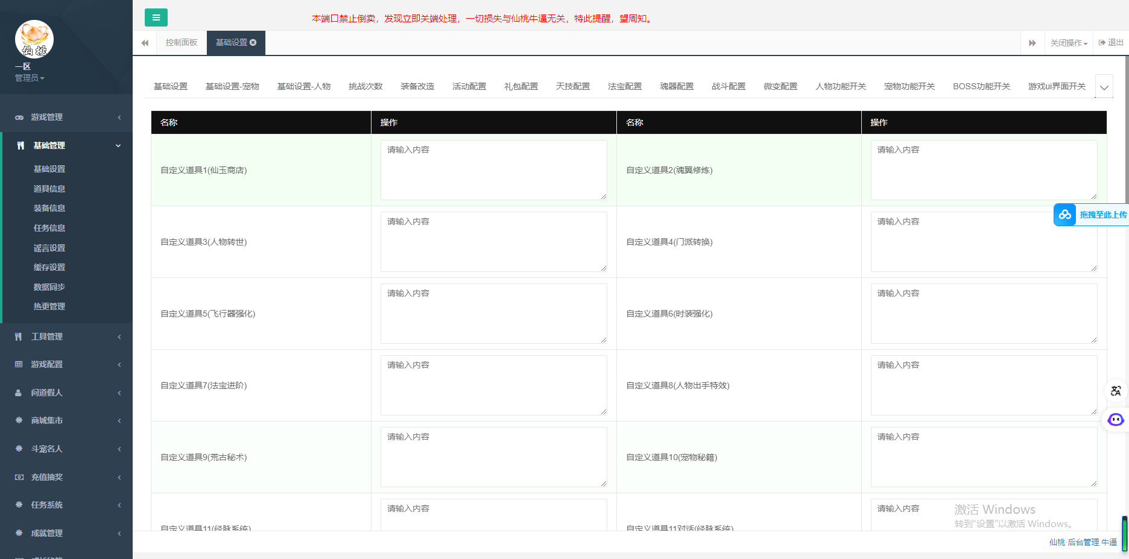Open 道具信息 in the sidebar
1129x559 pixels.
tap(49, 189)
